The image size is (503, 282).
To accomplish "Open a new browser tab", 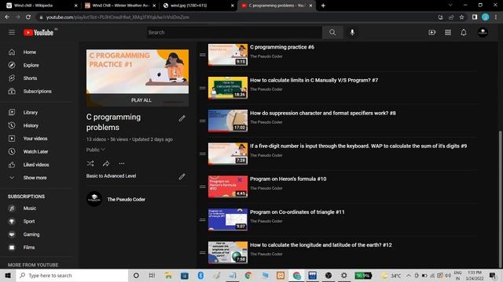I will (323, 5).
